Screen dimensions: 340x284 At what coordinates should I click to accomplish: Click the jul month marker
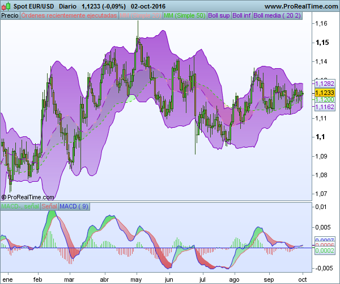tap(202, 279)
